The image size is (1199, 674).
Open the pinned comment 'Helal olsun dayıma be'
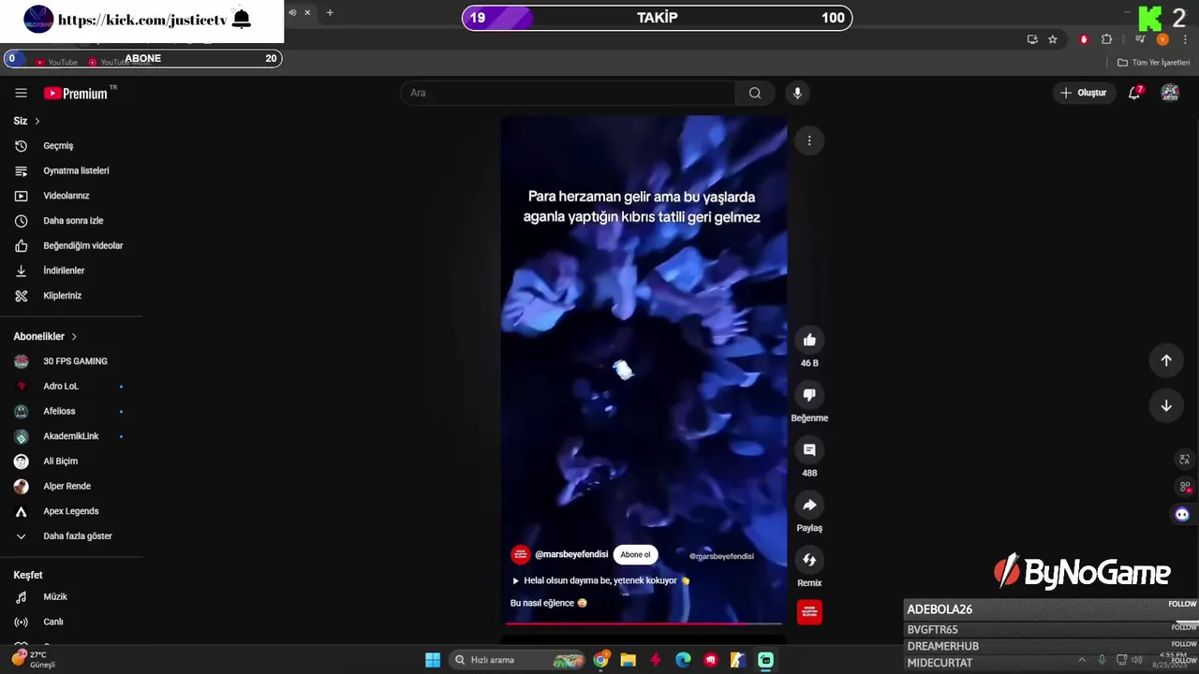(599, 580)
